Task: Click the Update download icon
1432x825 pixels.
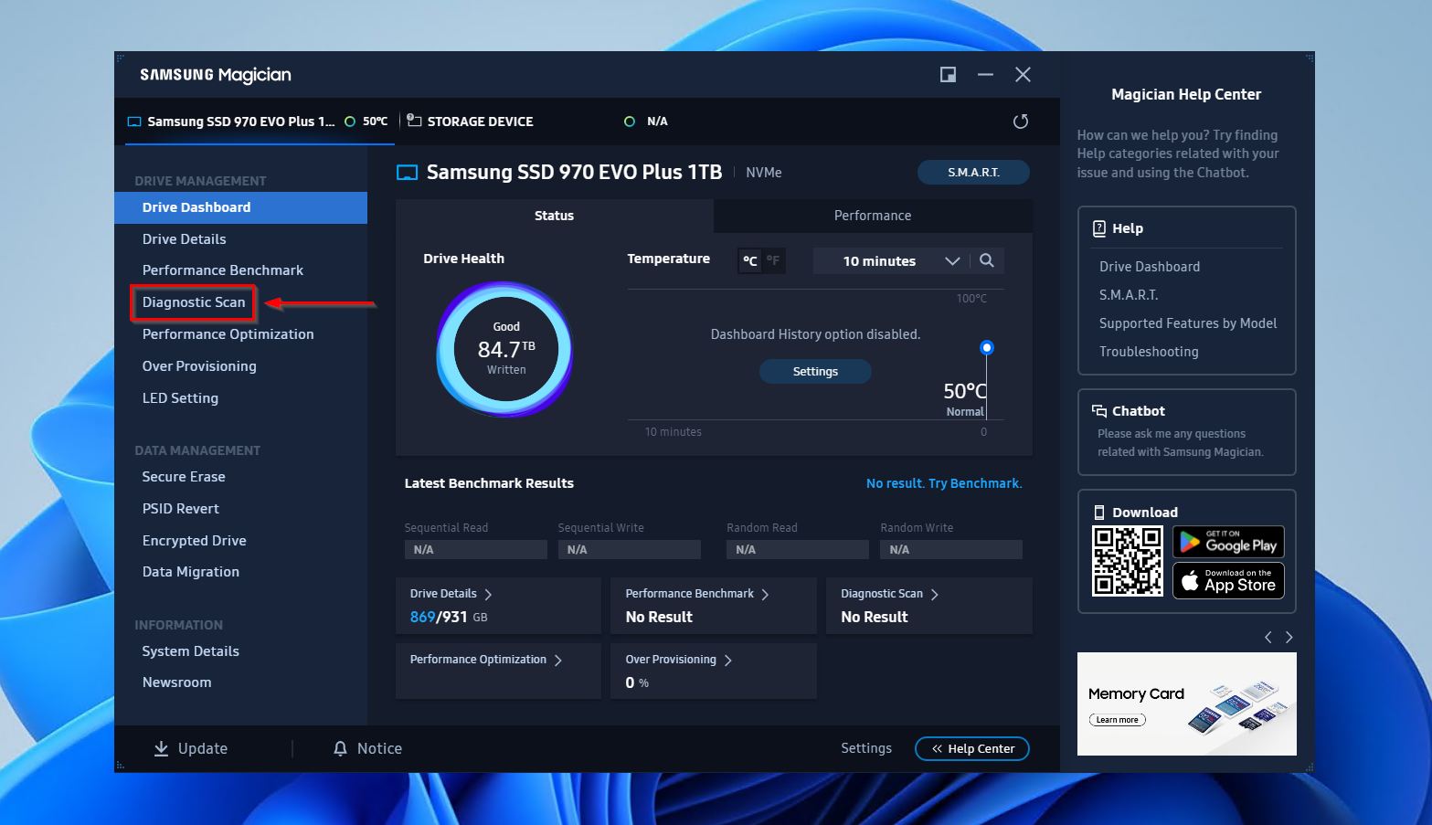Action: pyautogui.click(x=161, y=748)
